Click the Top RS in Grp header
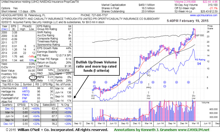 [x=10, y=84]
